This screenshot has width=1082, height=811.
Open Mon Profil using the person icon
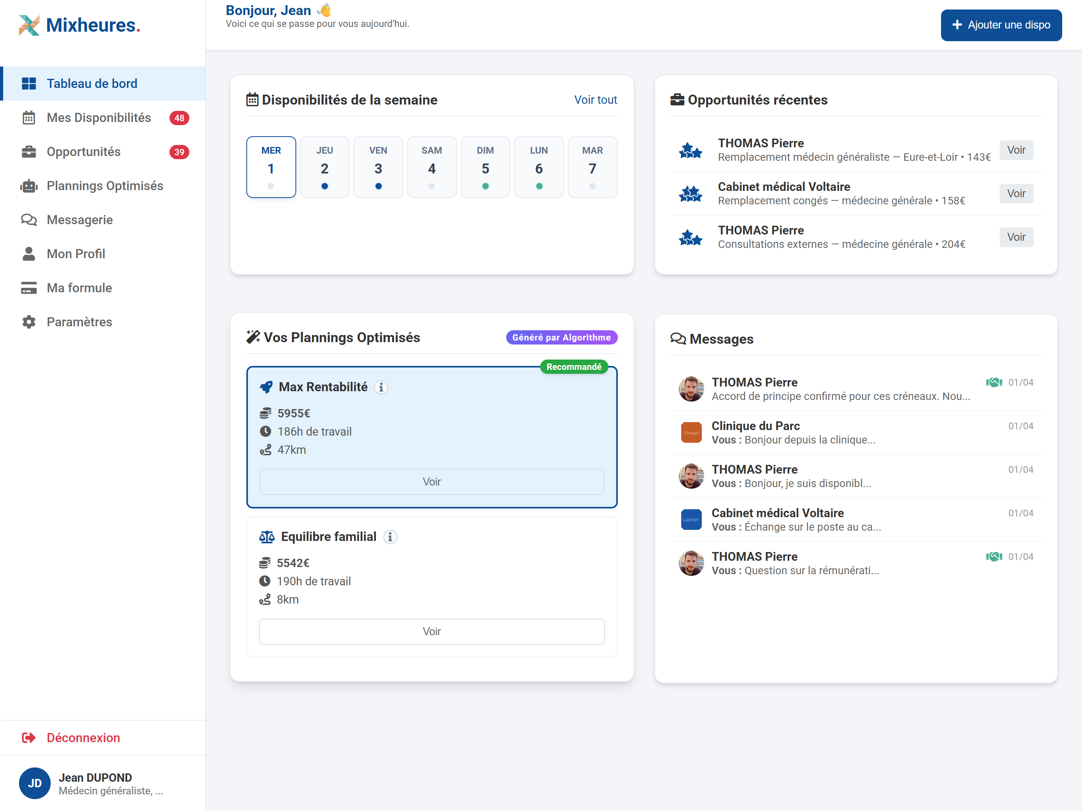29,253
